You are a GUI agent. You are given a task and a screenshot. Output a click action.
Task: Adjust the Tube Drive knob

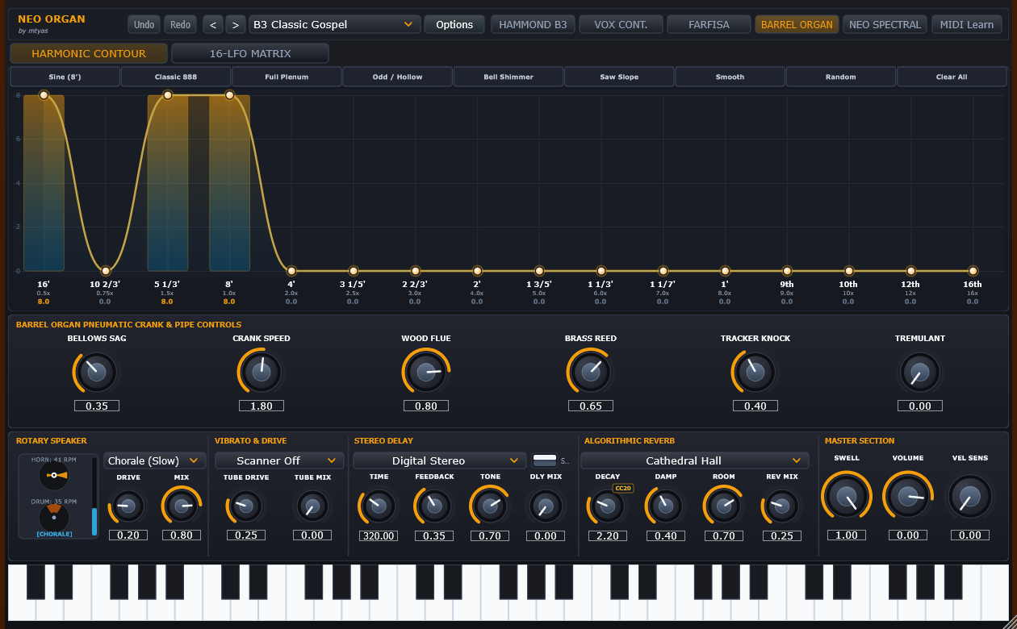tap(246, 506)
